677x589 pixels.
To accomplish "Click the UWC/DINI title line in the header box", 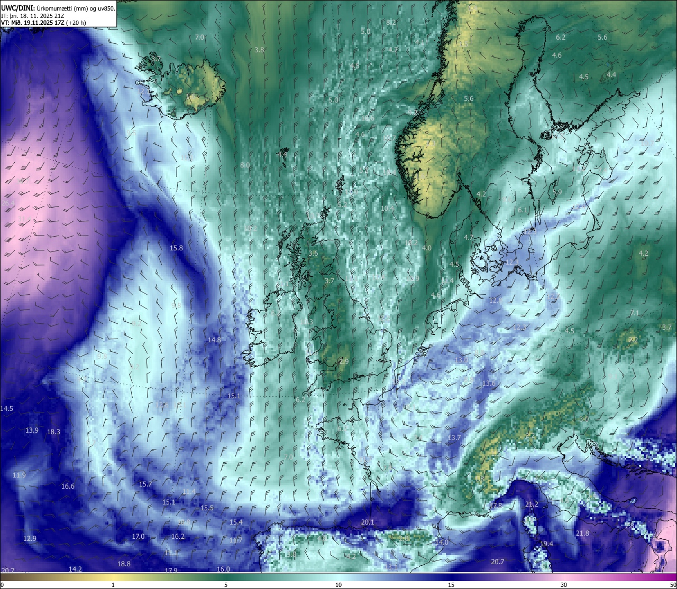I will pos(58,8).
